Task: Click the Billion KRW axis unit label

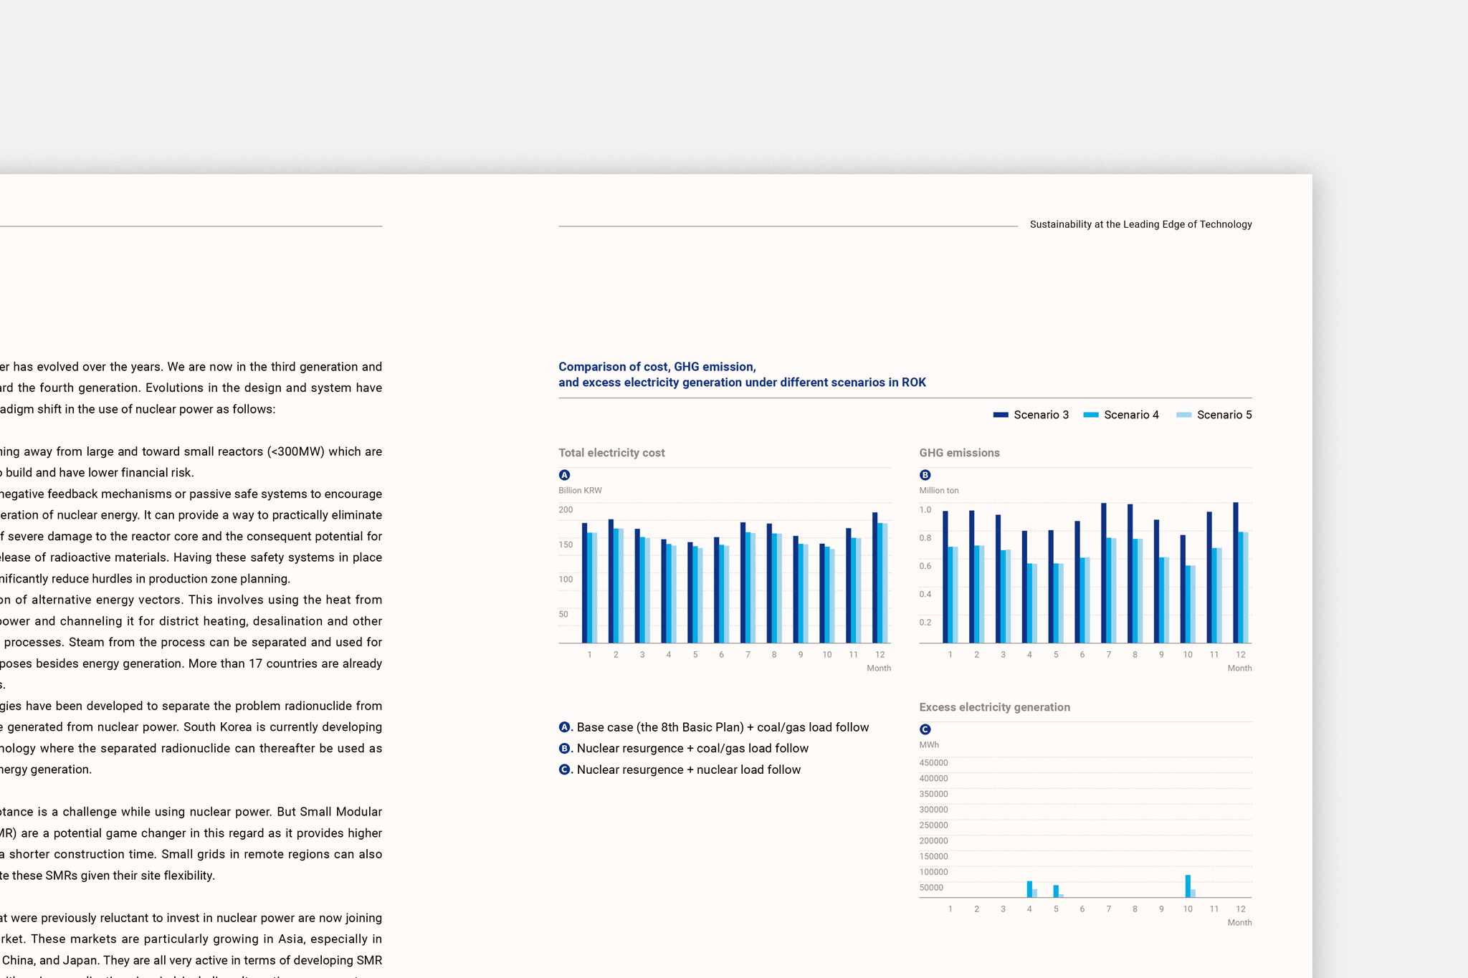Action: coord(580,491)
